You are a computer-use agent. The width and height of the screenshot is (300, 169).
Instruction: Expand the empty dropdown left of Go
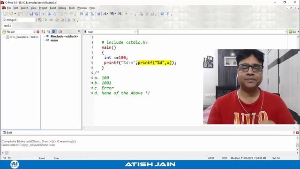coord(285,32)
